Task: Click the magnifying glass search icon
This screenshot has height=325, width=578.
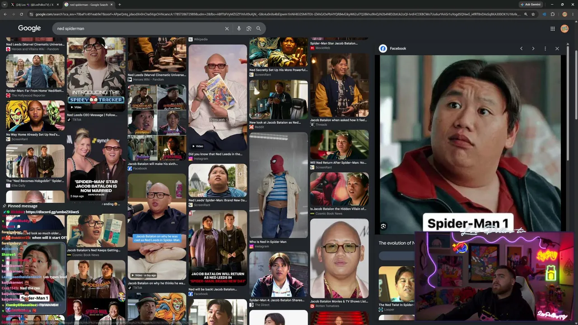Action: (258, 28)
